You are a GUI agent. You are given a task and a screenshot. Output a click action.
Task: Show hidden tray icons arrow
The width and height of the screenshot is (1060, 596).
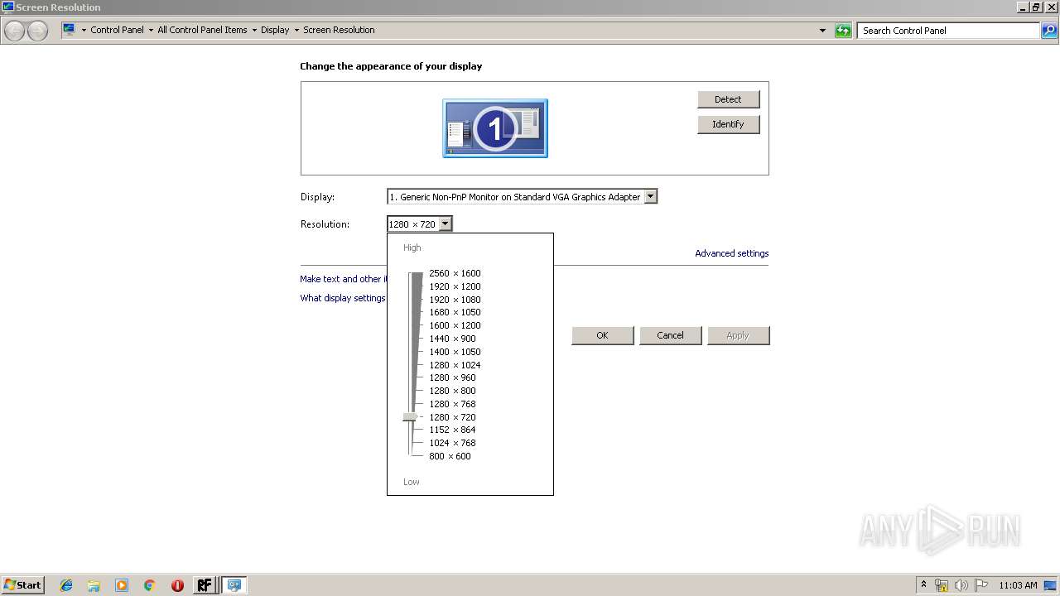pyautogui.click(x=923, y=585)
